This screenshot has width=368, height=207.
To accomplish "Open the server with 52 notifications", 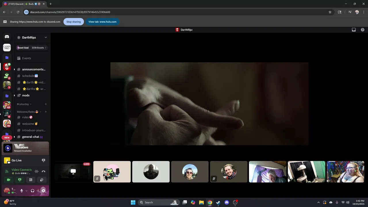I will point(7,105).
